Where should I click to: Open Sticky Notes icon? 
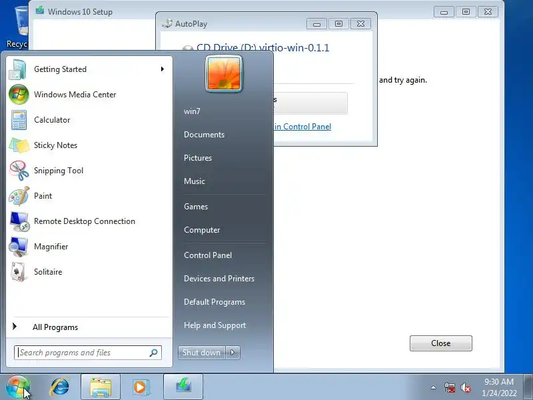point(19,145)
